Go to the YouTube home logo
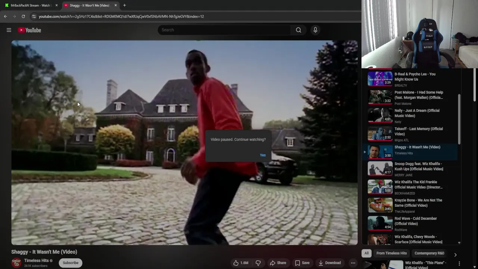478x269 pixels. (30, 30)
